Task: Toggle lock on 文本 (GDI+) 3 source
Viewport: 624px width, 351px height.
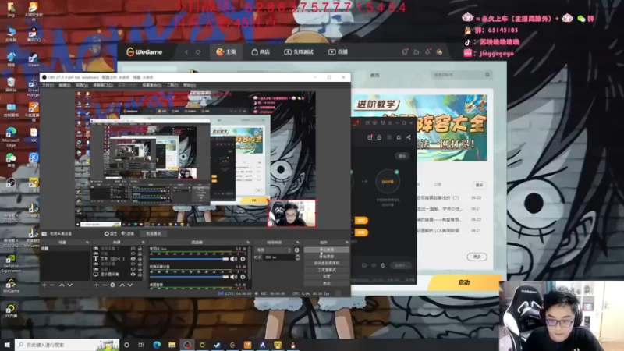Action: (140, 259)
